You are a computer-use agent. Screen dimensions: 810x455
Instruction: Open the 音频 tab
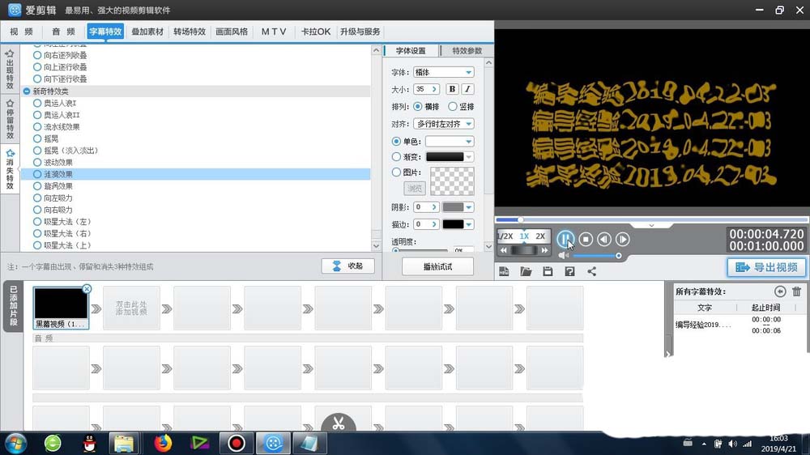[63, 32]
